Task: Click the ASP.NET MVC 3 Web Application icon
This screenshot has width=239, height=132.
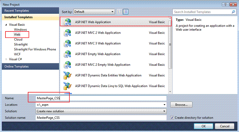Action: click(x=67, y=43)
